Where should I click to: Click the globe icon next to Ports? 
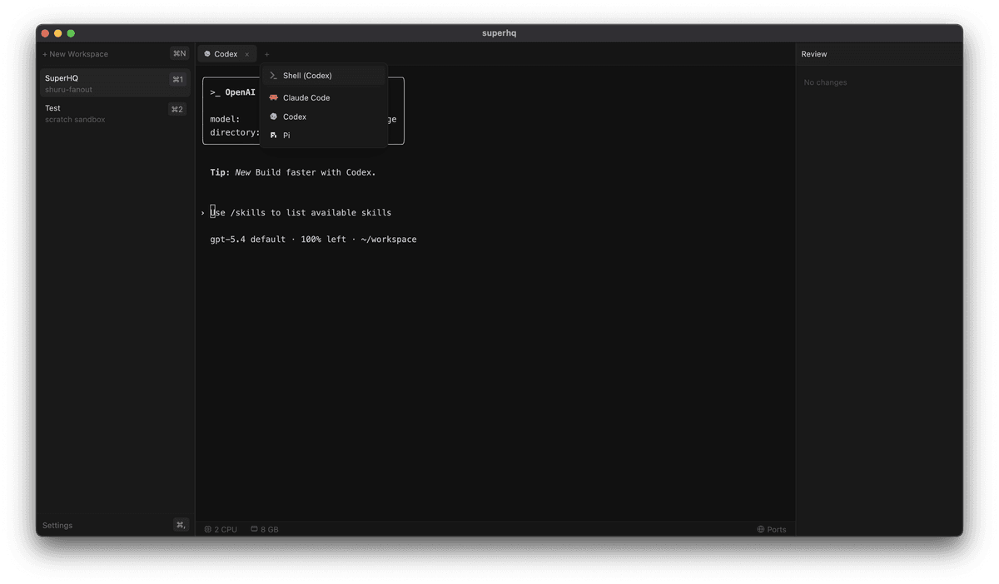(761, 529)
